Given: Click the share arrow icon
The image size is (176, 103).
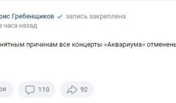Looking at the screenshot, I should click(x=72, y=90).
